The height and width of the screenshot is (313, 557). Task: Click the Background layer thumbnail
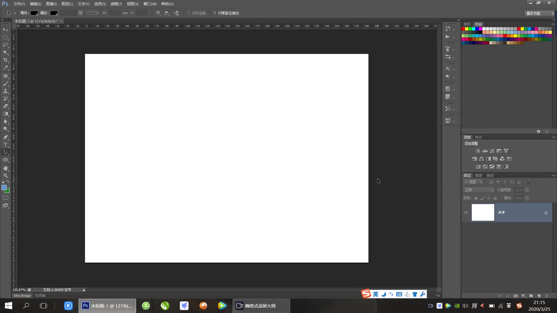483,212
